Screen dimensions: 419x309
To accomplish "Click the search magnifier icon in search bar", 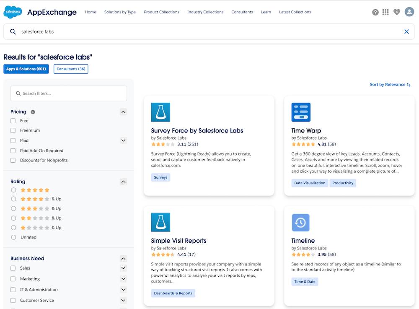I will point(13,31).
